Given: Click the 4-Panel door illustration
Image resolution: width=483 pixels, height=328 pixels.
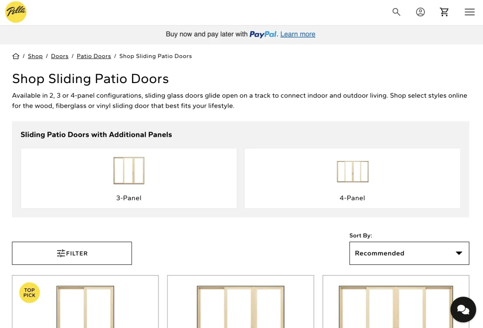Looking at the screenshot, I should tap(352, 171).
